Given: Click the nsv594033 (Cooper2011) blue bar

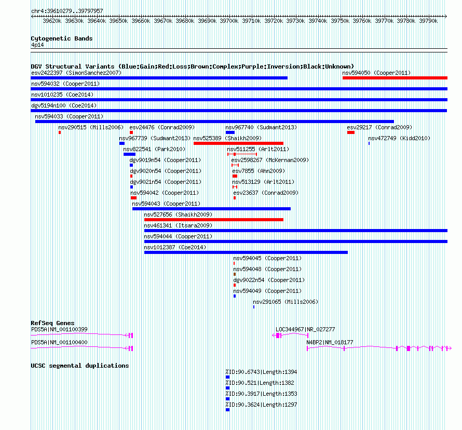Looking at the screenshot, I should 214,122.
